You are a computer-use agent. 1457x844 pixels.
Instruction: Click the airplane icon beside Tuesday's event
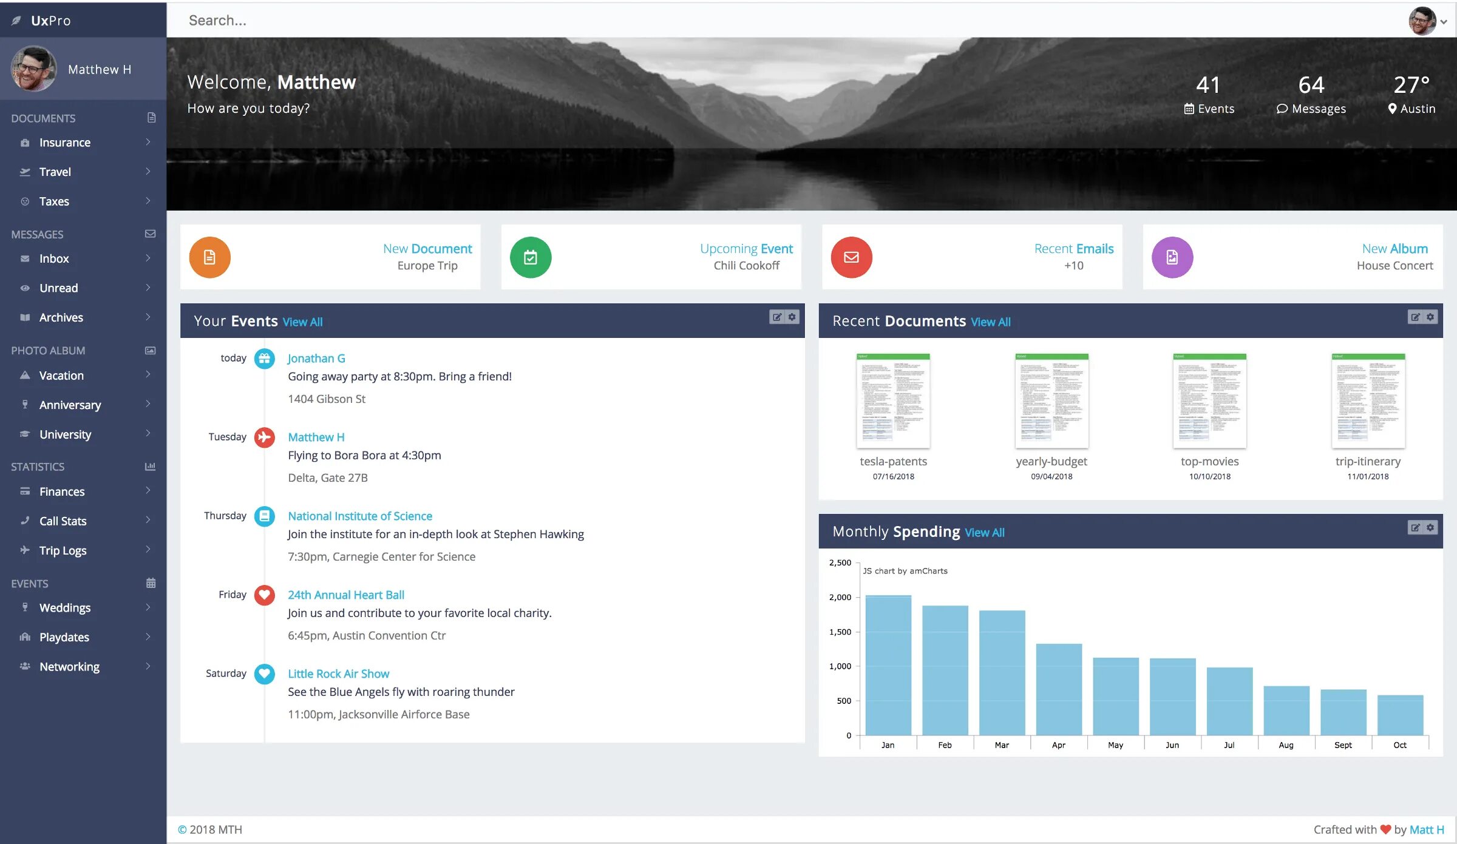click(x=264, y=437)
